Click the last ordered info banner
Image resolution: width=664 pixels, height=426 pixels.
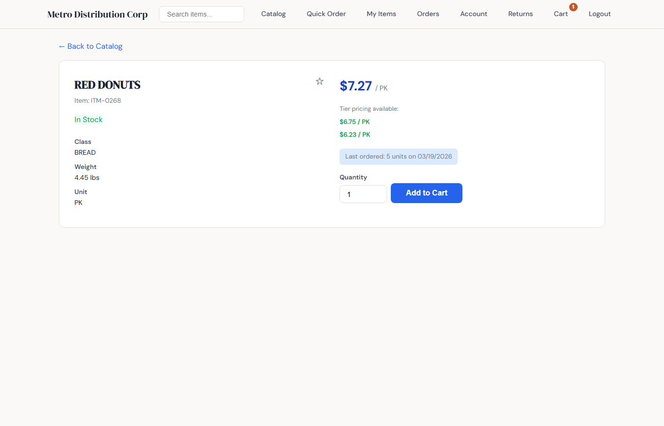[x=398, y=156]
